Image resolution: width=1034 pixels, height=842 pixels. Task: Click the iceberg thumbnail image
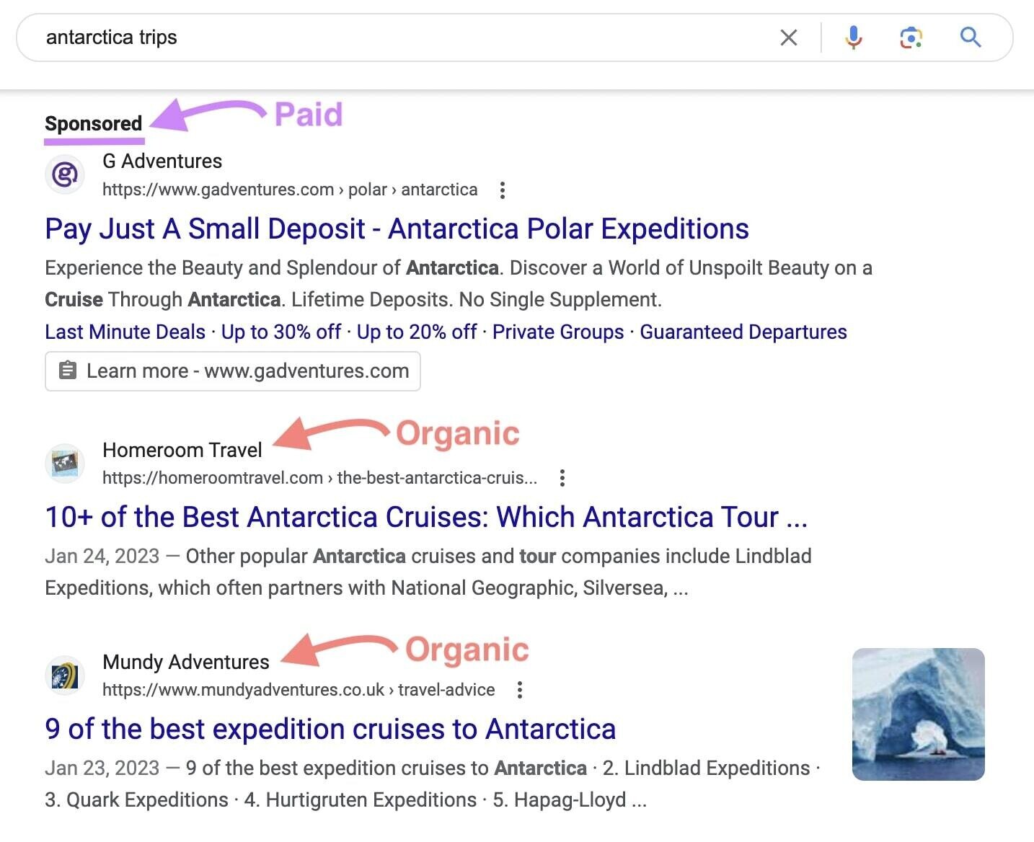pyautogui.click(x=919, y=714)
